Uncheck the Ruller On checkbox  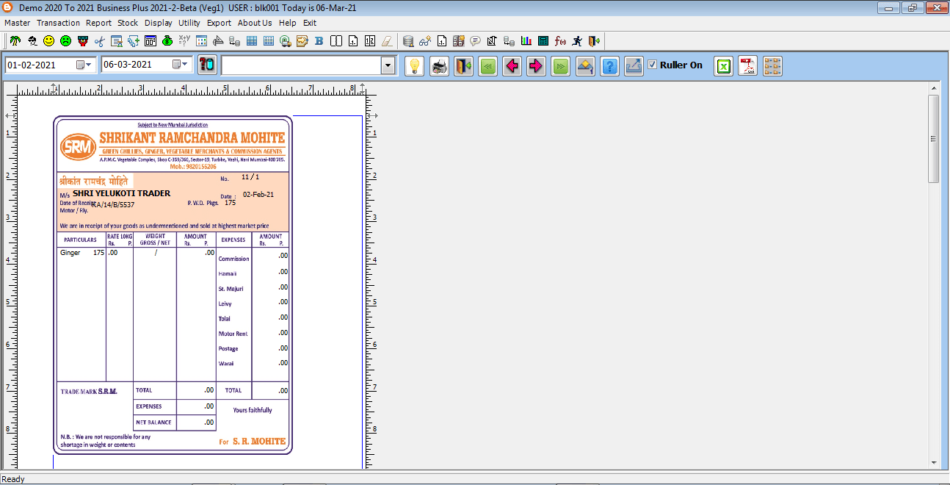tap(652, 65)
